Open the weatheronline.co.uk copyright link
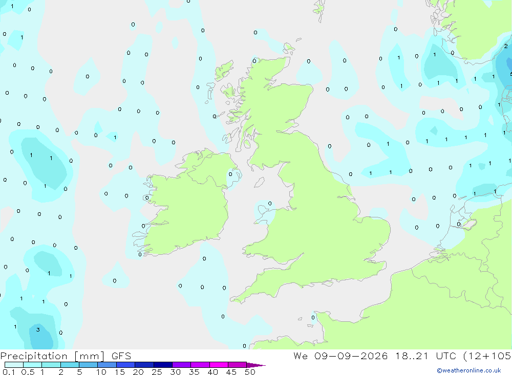This screenshot has width=512, height=375. point(469,370)
